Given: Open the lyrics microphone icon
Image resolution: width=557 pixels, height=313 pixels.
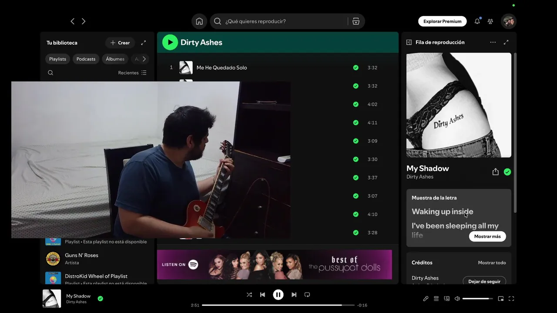Looking at the screenshot, I should (x=426, y=299).
